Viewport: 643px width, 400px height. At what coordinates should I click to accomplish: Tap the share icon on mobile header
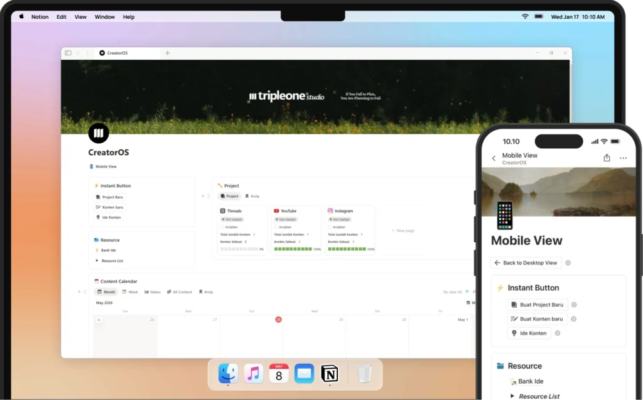point(607,158)
